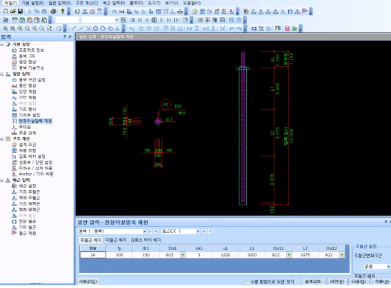Click the 기본값(D) button
This screenshot has width=391, height=288.
click(x=88, y=282)
